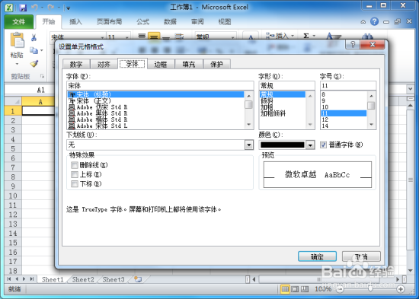Click the zoom in plus icon
The width and height of the screenshot is (419, 299).
[400, 289]
